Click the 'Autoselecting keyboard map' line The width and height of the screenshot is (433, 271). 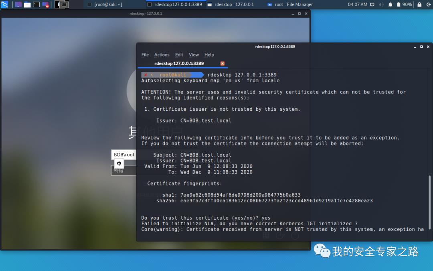(210, 80)
